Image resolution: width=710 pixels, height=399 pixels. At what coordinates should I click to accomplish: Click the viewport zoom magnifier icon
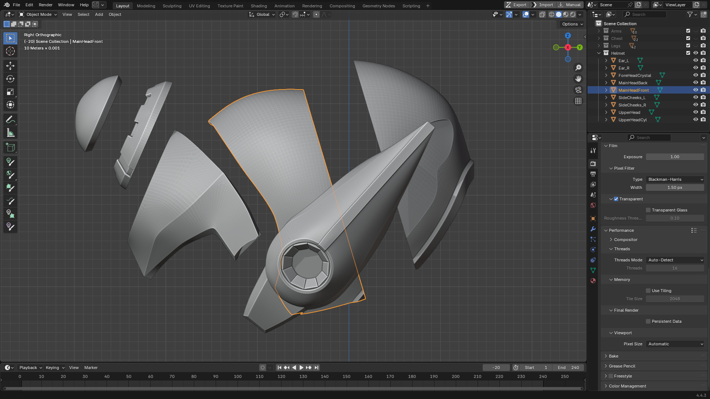(578, 68)
